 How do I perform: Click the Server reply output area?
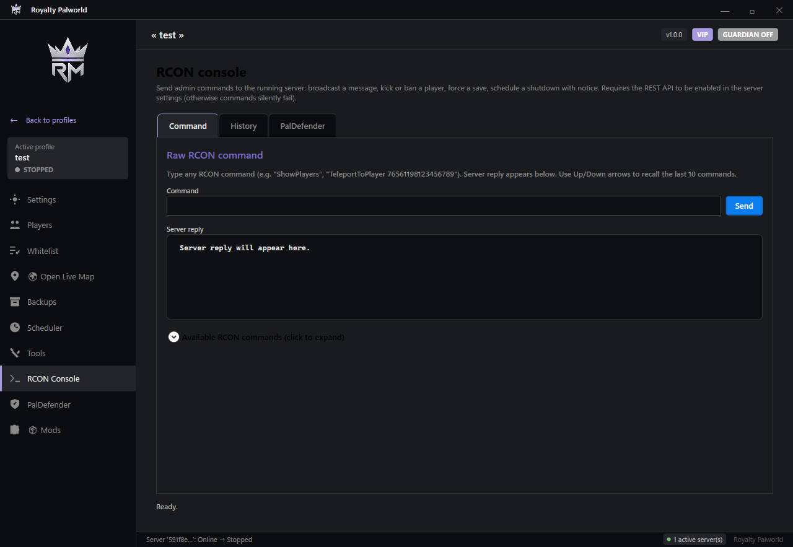[465, 277]
